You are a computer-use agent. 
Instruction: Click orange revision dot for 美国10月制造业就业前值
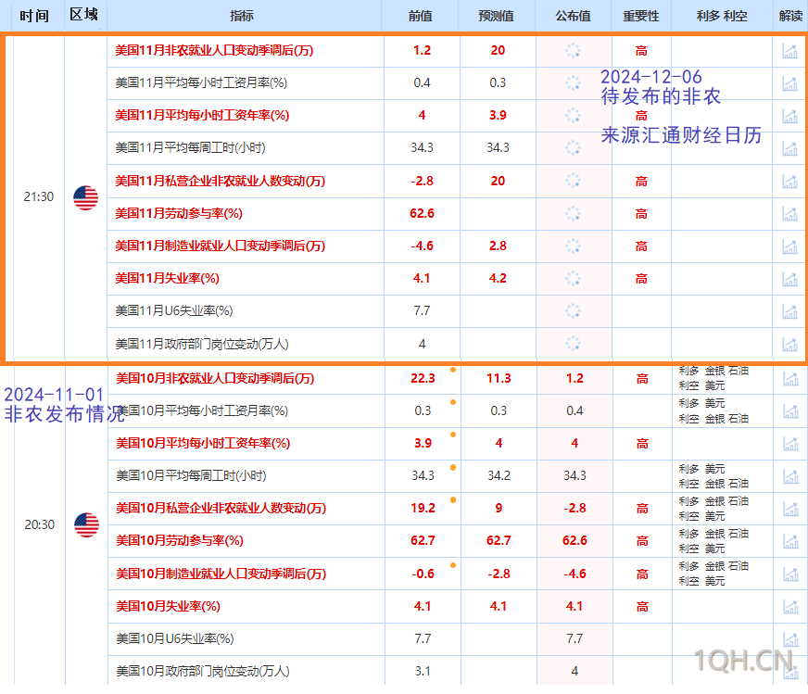(x=453, y=565)
